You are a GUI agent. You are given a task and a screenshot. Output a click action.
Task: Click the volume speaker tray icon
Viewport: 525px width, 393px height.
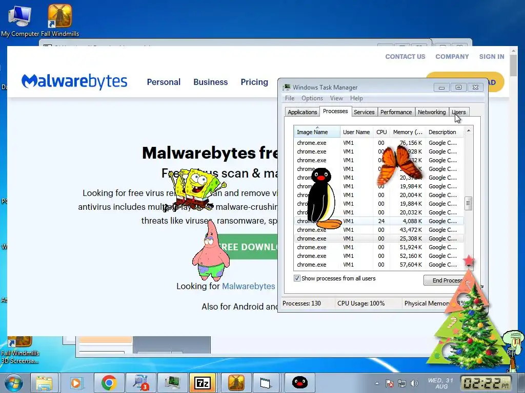tap(414, 383)
